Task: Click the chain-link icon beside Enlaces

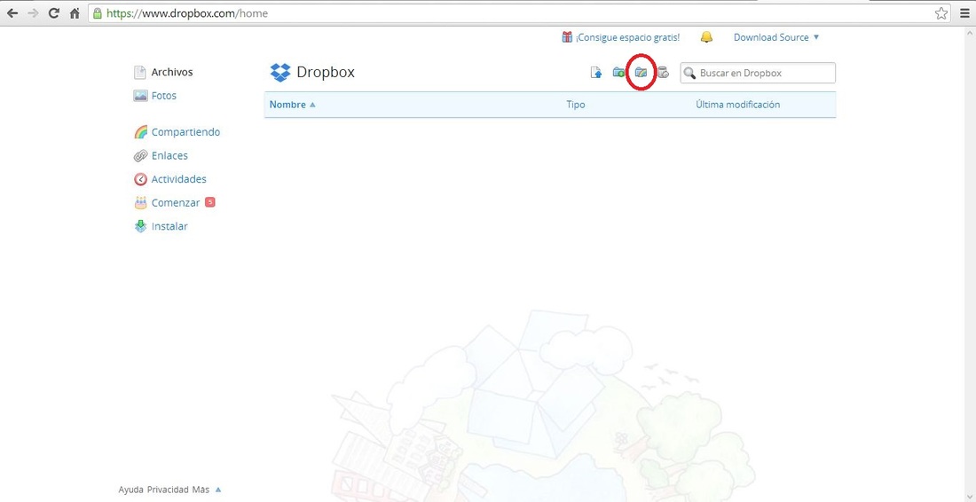Action: click(141, 156)
